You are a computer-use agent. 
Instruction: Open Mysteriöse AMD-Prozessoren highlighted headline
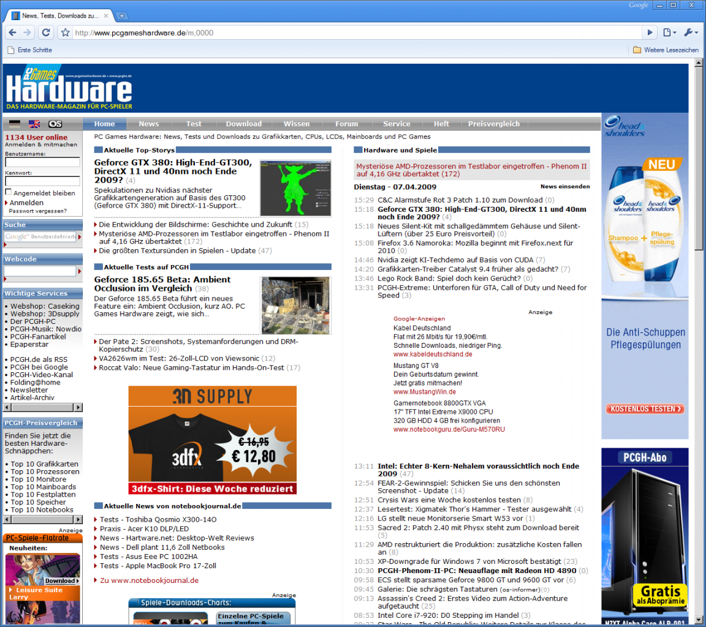coord(471,170)
